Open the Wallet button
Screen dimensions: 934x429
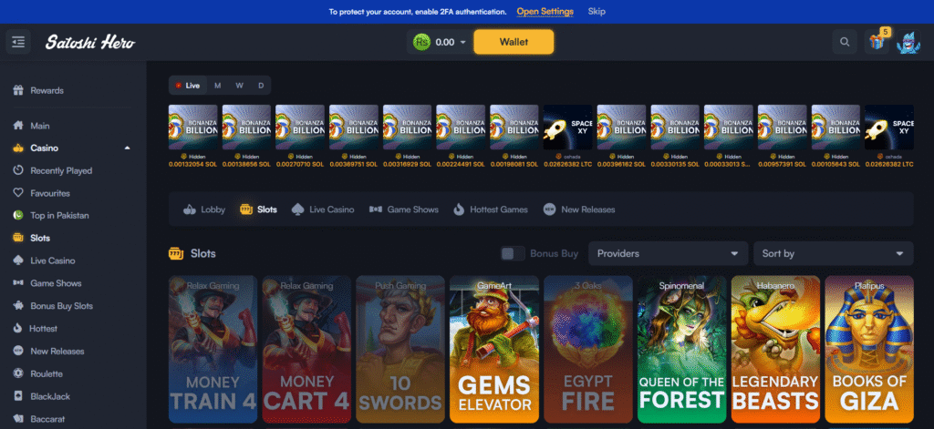pos(514,42)
